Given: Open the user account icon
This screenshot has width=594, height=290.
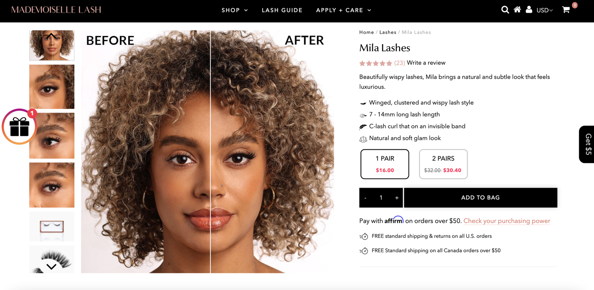Looking at the screenshot, I should (529, 9).
